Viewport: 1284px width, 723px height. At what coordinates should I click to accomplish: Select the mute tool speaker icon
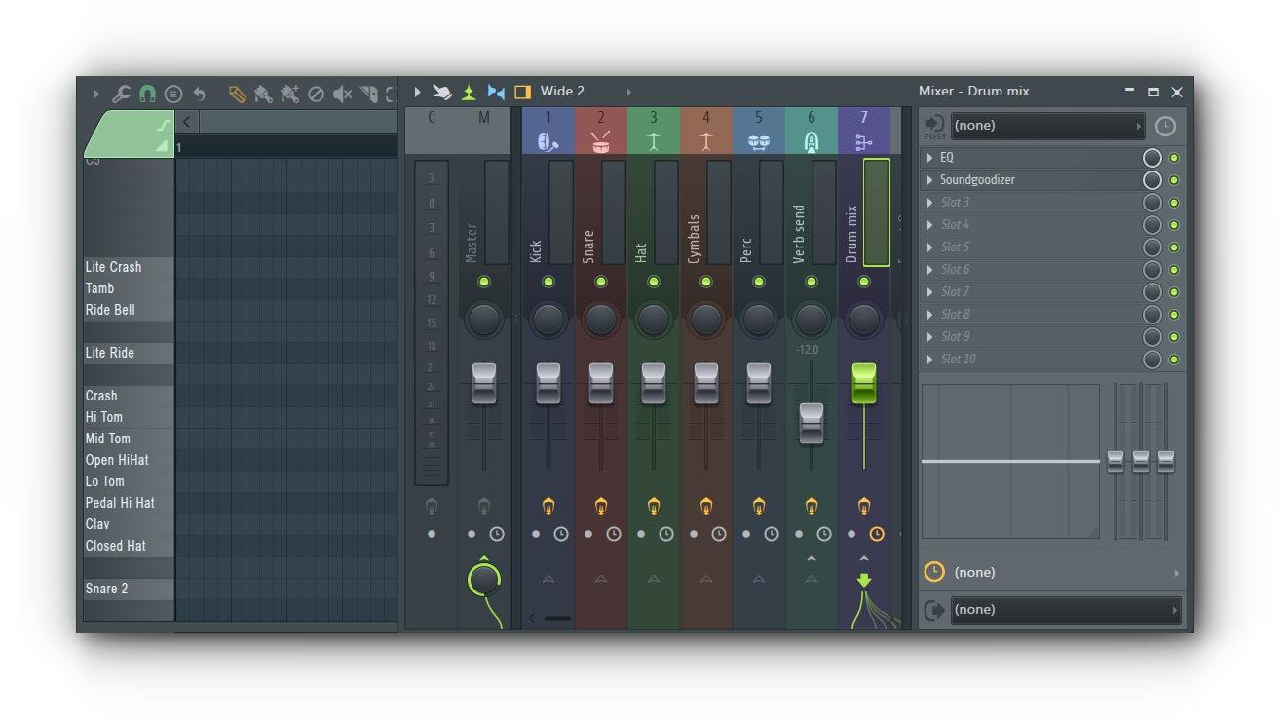pos(342,94)
